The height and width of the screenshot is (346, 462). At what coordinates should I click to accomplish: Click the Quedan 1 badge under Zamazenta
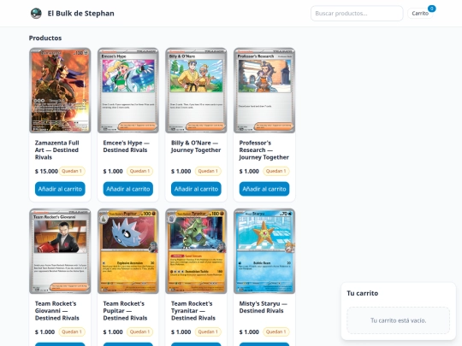72,171
